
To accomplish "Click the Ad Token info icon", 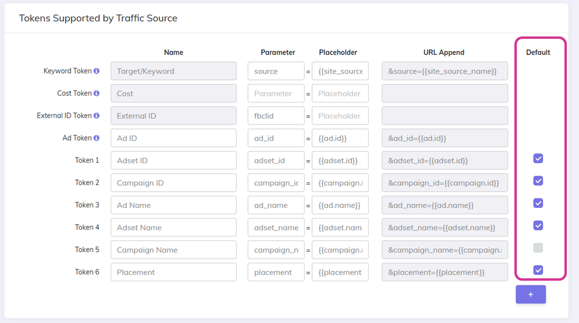I will tap(97, 138).
